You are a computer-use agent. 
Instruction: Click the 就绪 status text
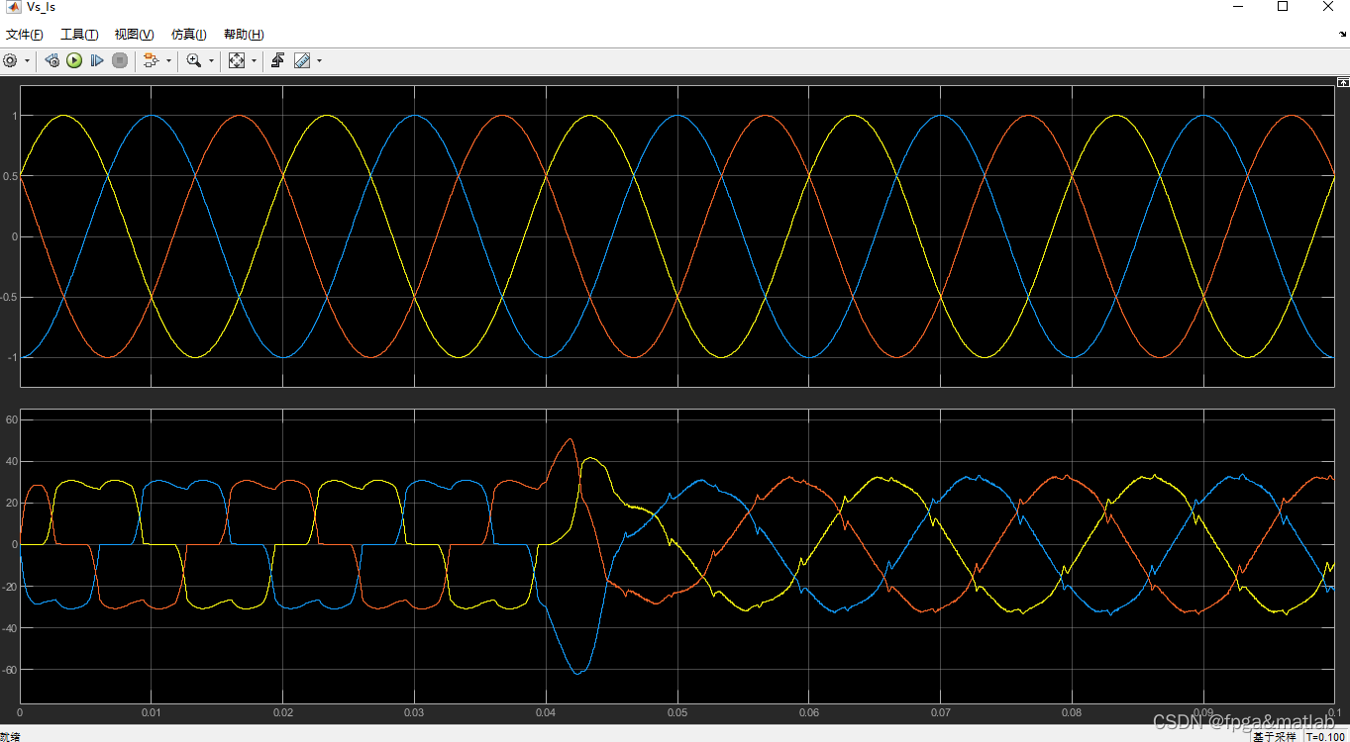tap(10, 736)
